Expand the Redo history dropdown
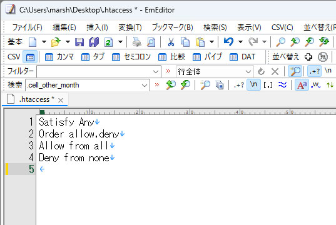Image resolution: width=336 pixels, height=225 pixels. pos(265,42)
